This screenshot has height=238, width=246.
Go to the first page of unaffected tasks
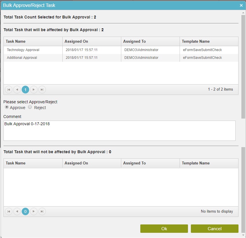(8, 211)
